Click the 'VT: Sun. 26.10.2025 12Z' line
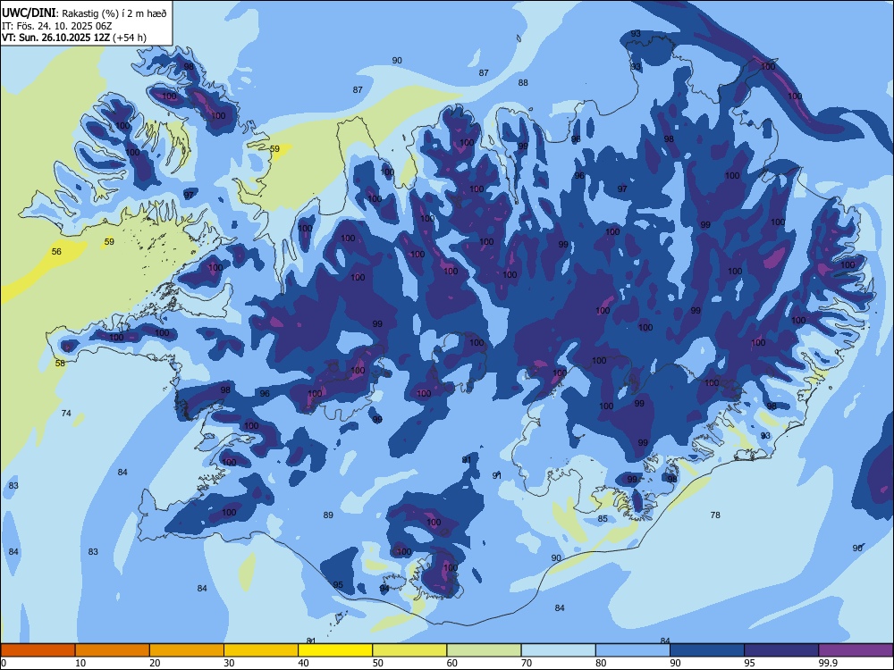The width and height of the screenshot is (894, 670). coord(55,38)
